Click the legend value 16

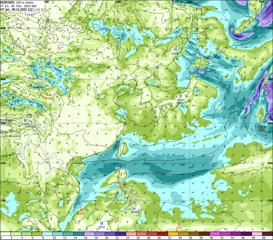click(86, 238)
